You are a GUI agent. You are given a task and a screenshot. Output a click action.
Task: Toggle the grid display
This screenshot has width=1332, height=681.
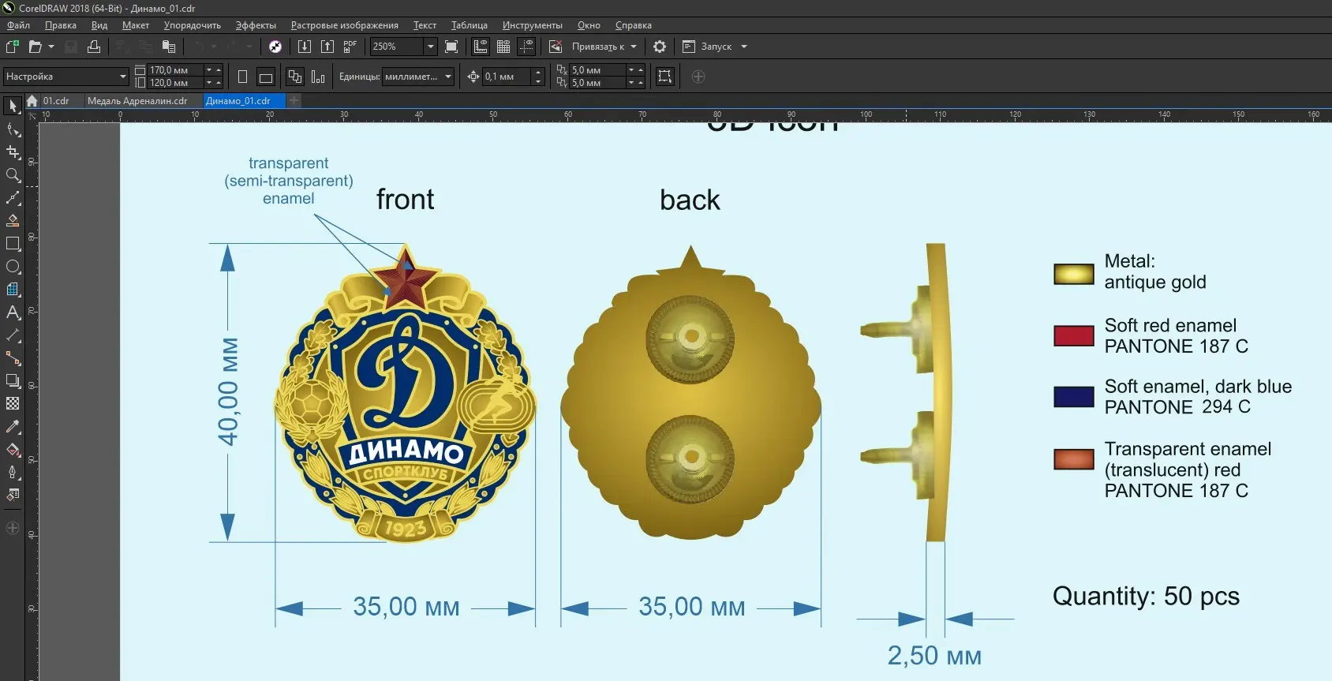point(503,47)
